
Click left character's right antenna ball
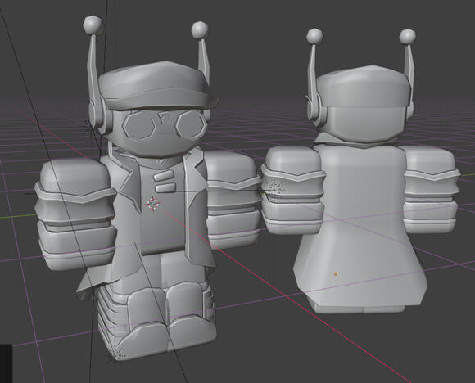200,30
